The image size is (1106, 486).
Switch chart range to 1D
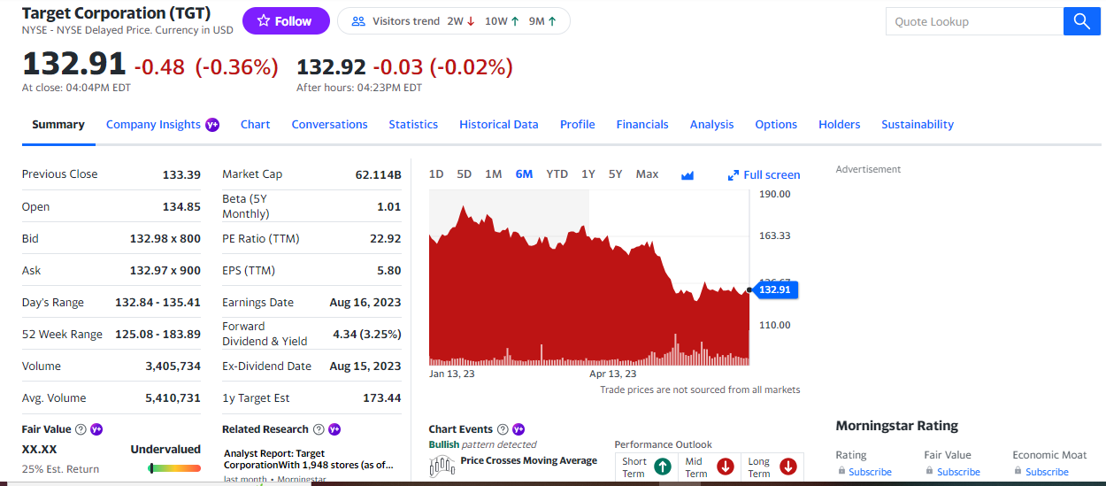436,174
